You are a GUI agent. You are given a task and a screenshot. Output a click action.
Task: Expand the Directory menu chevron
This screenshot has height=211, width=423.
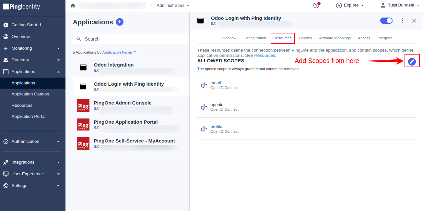(x=58, y=60)
